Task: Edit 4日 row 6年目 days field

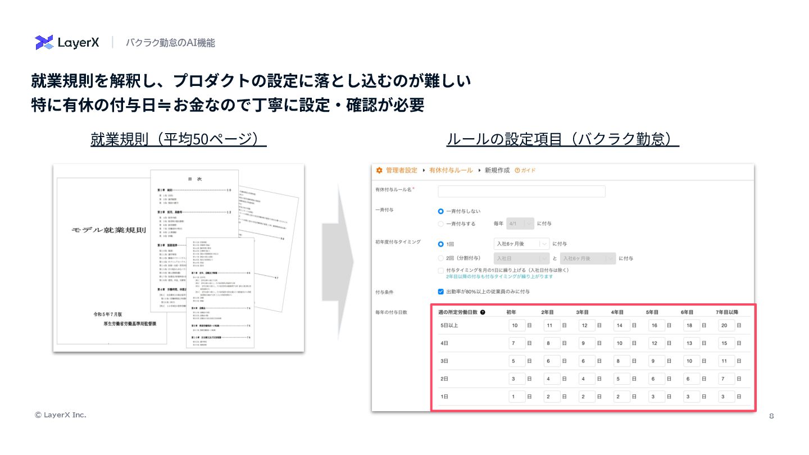Action: [x=692, y=343]
